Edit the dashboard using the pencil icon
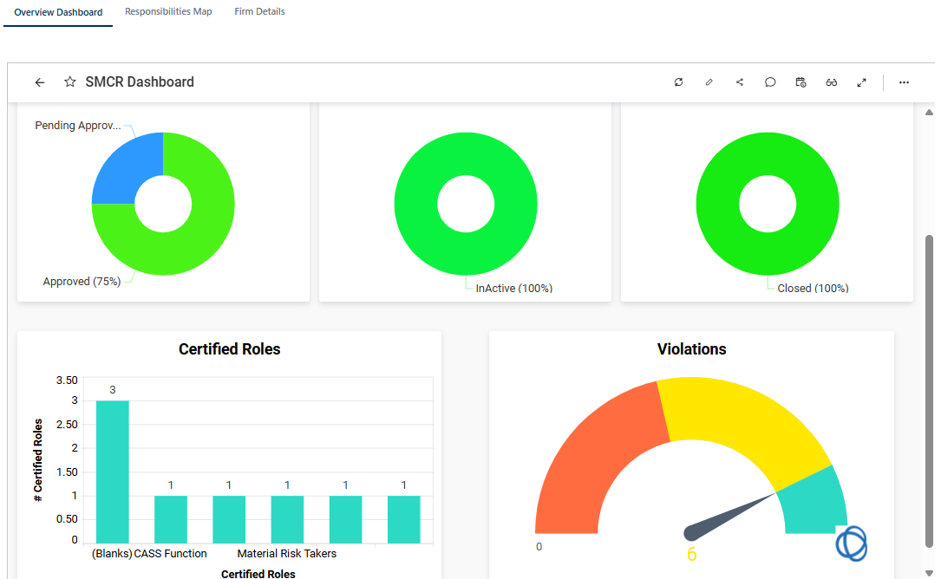The width and height of the screenshot is (941, 579). [x=709, y=82]
